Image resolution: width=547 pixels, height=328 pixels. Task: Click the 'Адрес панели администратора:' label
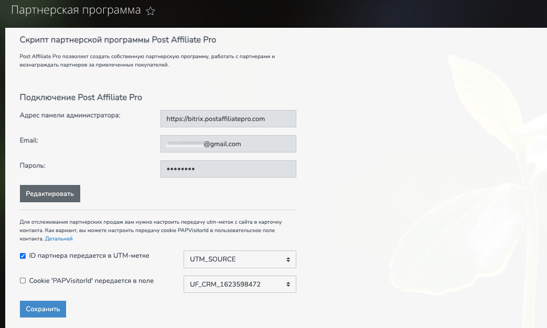[70, 115]
